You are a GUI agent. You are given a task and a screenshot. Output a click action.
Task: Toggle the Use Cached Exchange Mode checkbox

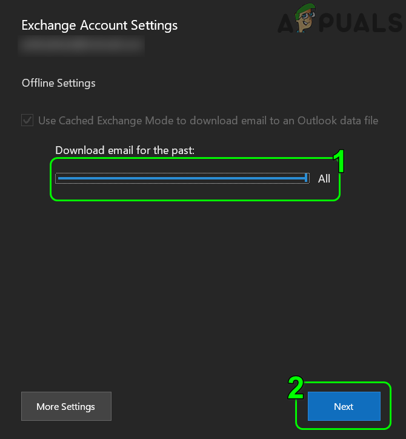(27, 121)
